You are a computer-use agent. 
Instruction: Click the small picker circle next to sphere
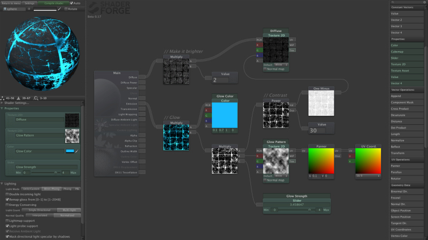29,9
